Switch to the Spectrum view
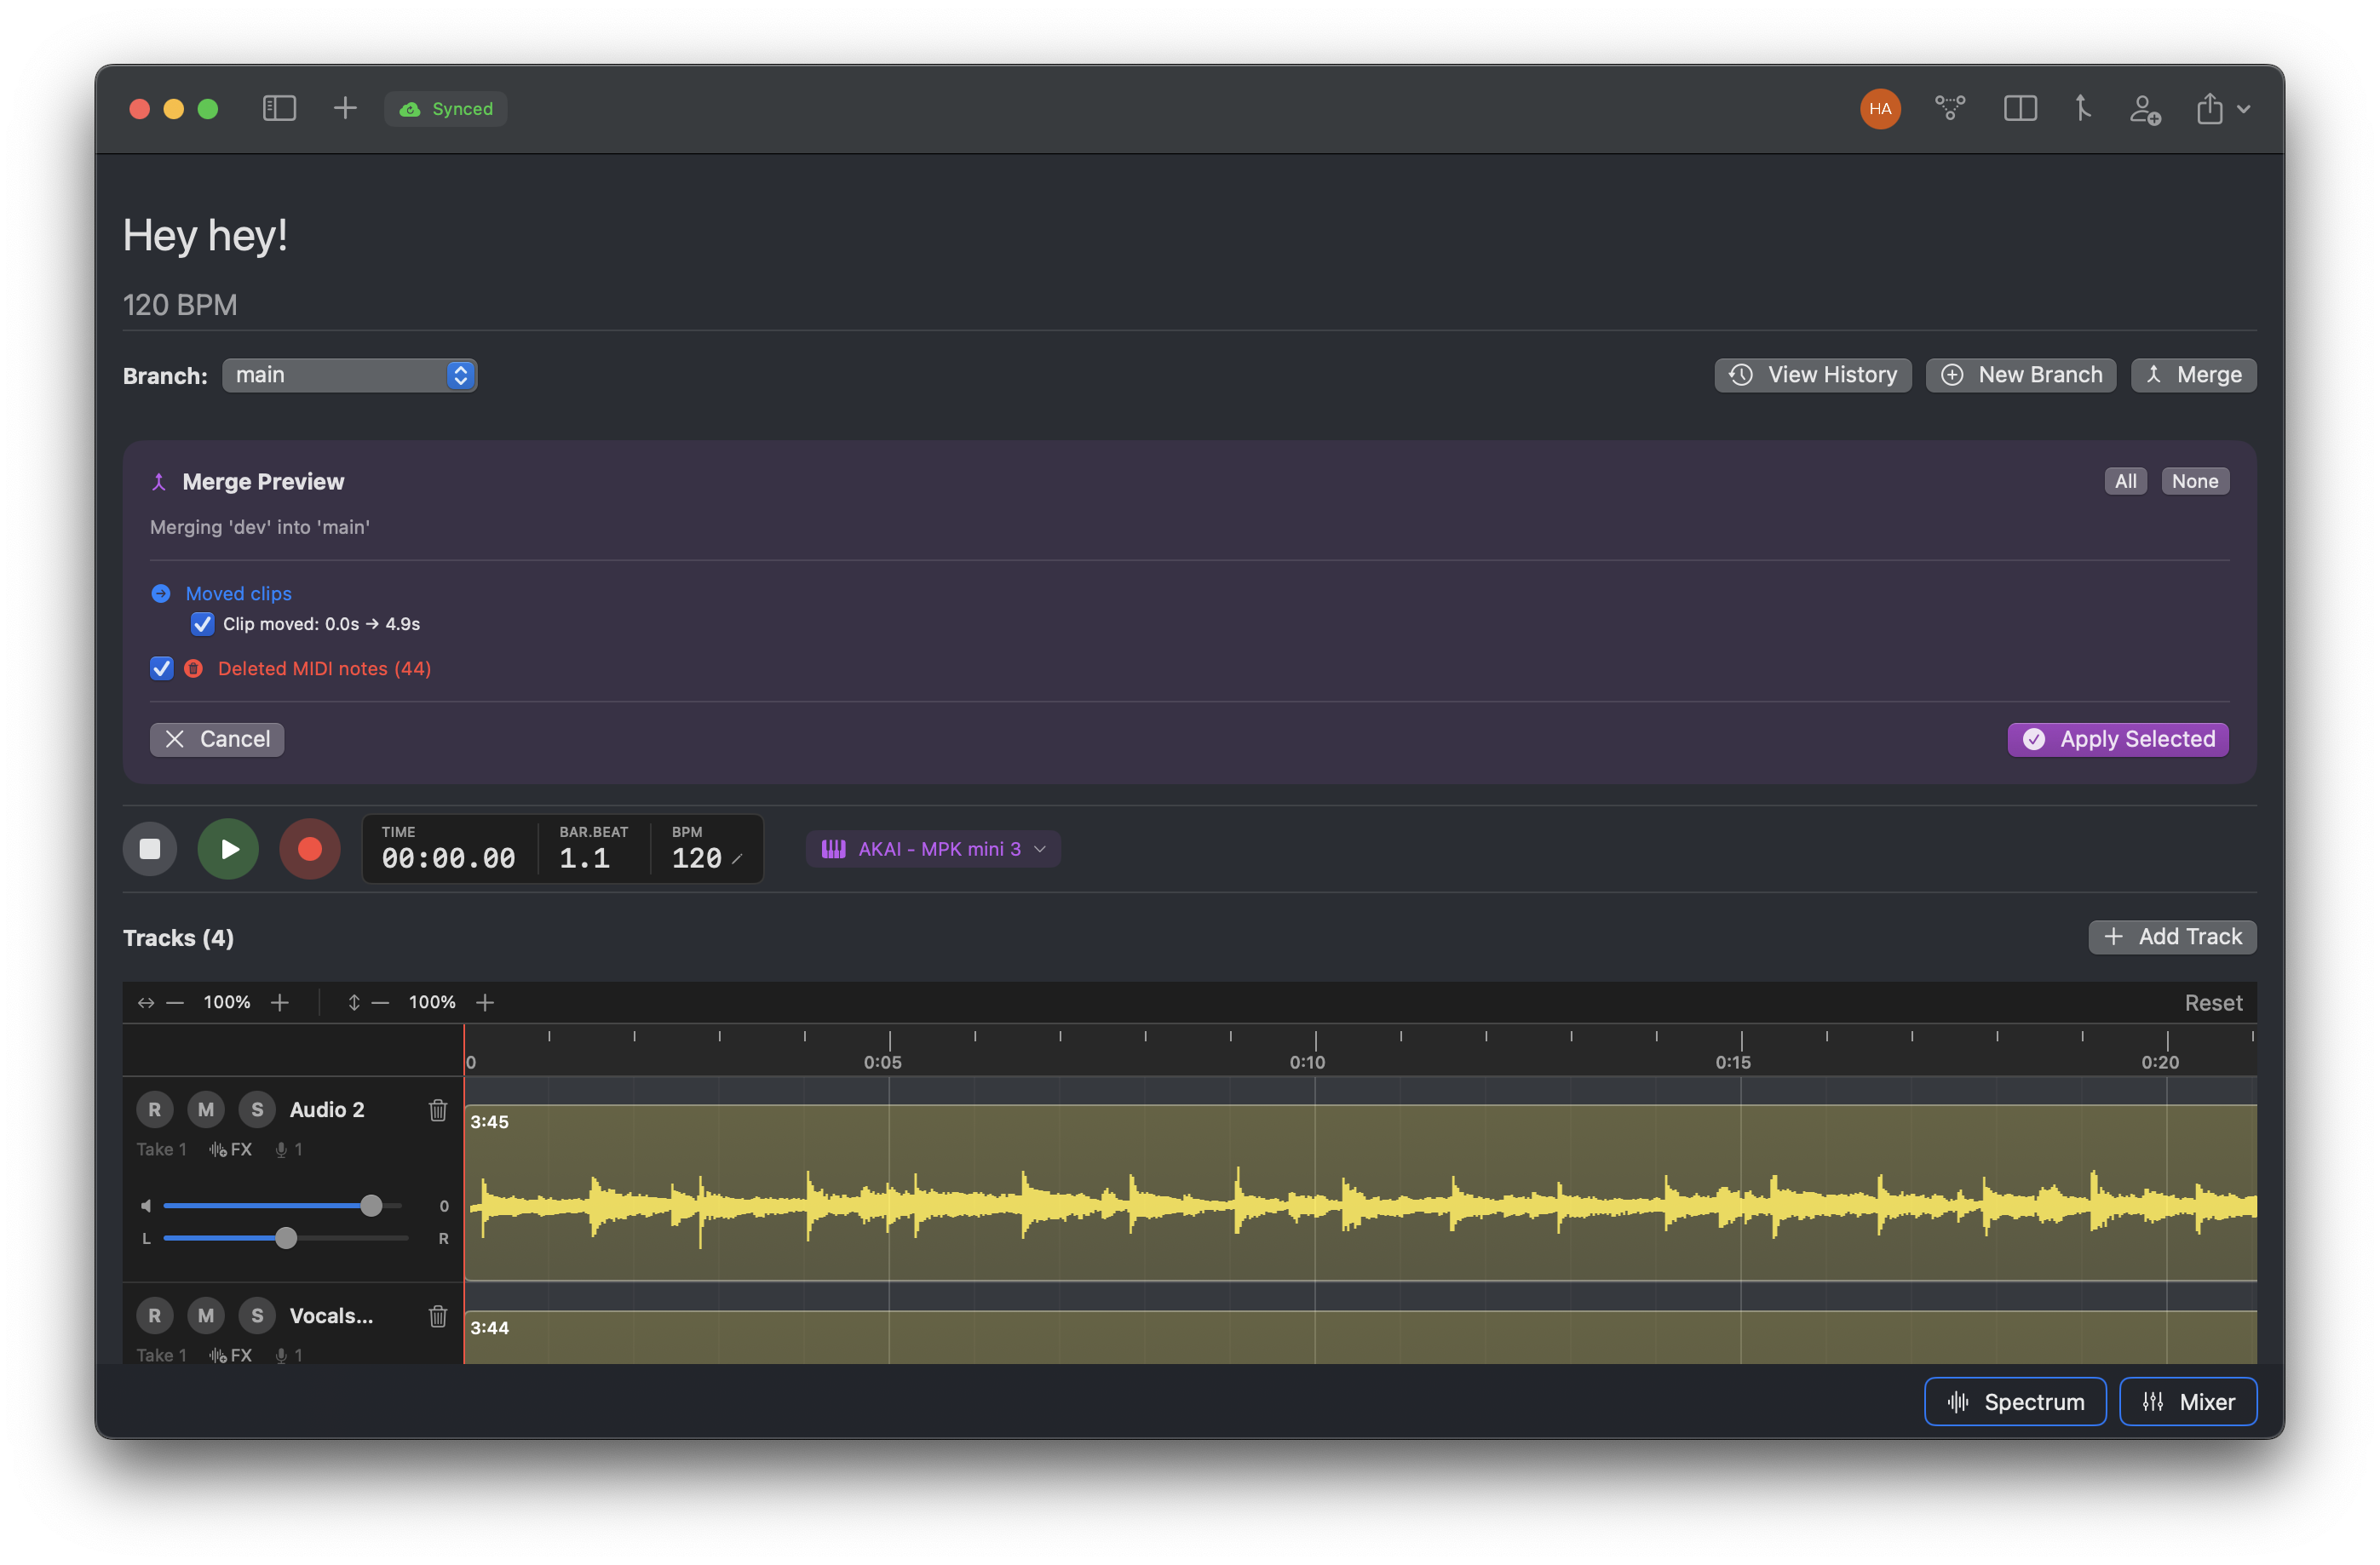The image size is (2380, 1565). click(2015, 1402)
